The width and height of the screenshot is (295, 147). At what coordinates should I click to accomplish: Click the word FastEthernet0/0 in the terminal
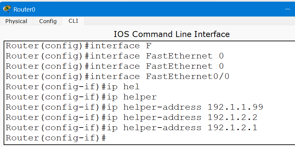[x=188, y=77]
